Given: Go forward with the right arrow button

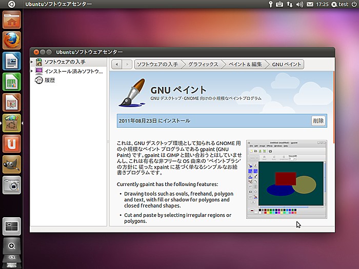Looking at the screenshot, I should (127, 64).
